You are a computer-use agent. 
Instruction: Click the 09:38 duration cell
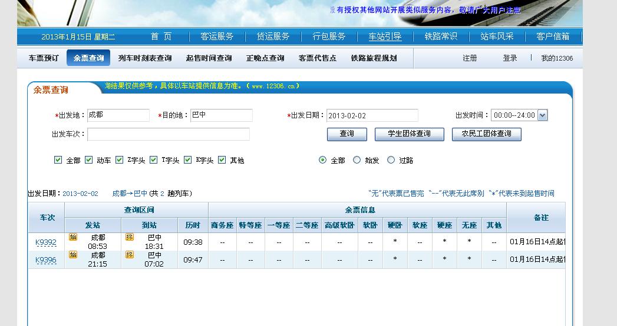point(193,242)
